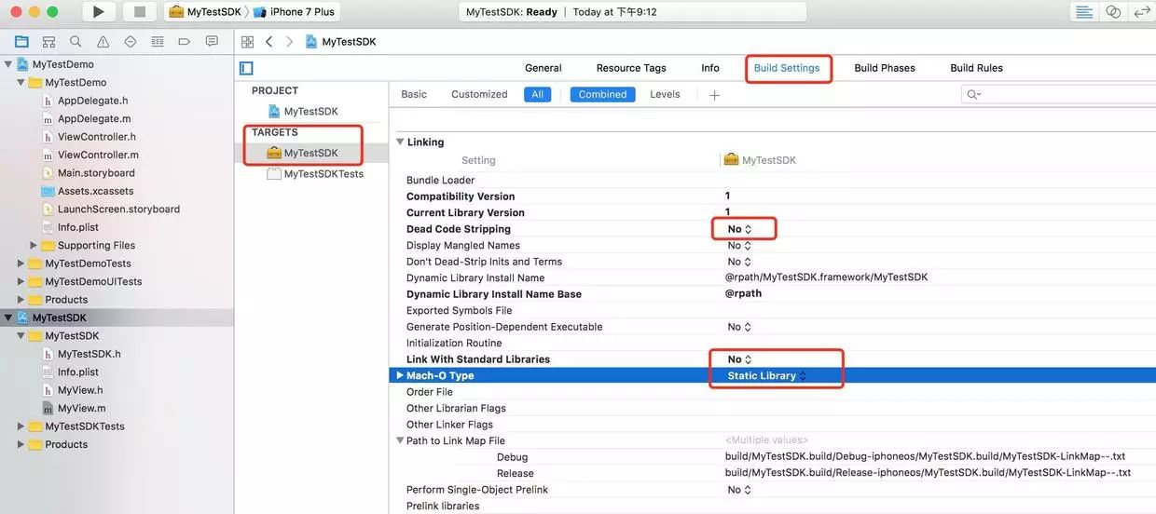Image resolution: width=1156 pixels, height=514 pixels.
Task: Open the Breakpoint navigator icon
Action: [x=184, y=42]
